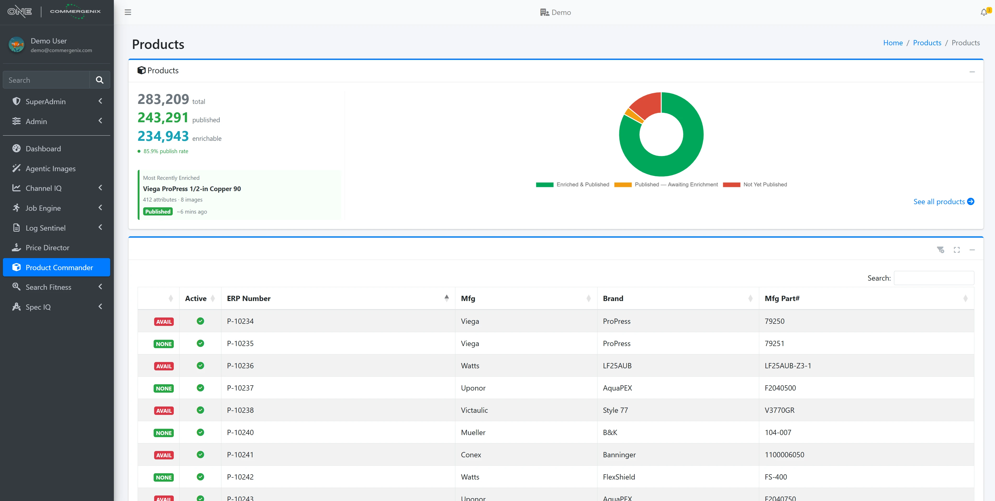The height and width of the screenshot is (501, 995).
Task: Collapse the products table panel
Action: coord(972,250)
